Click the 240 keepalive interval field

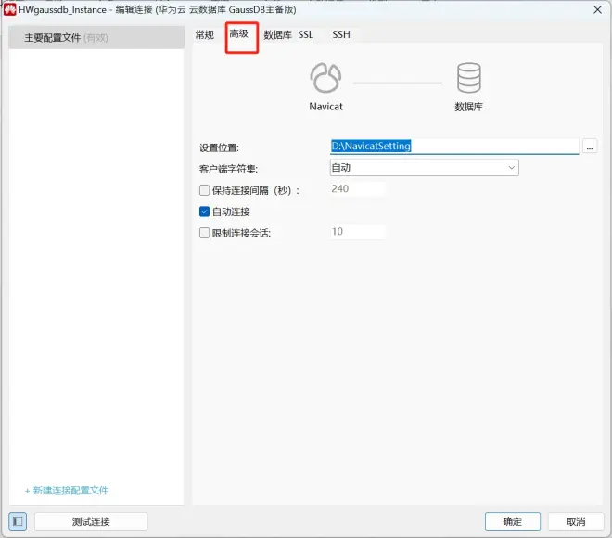click(x=358, y=189)
